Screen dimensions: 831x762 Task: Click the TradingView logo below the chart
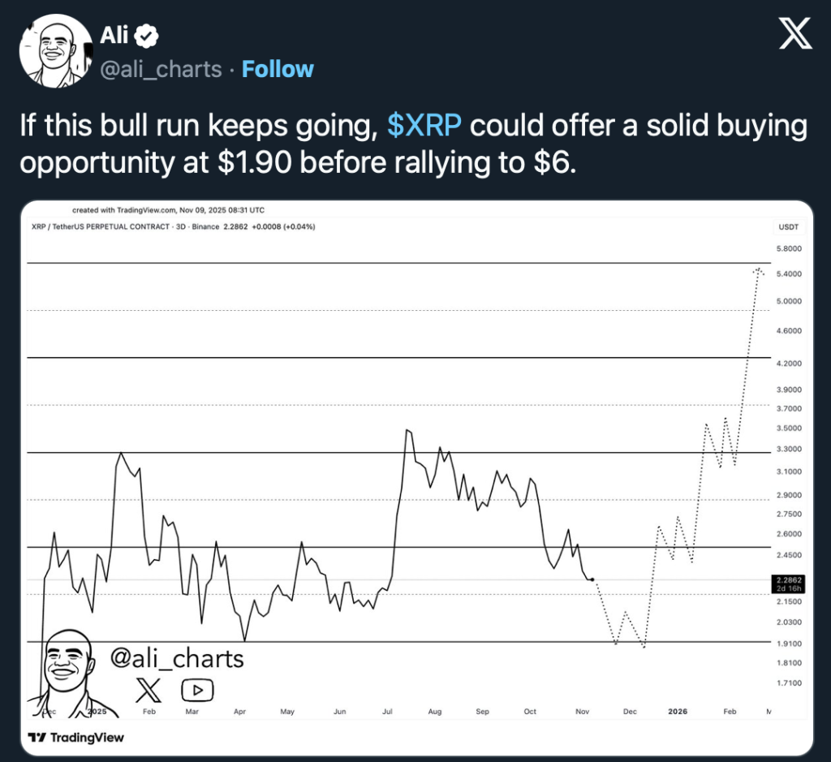pyautogui.click(x=76, y=738)
